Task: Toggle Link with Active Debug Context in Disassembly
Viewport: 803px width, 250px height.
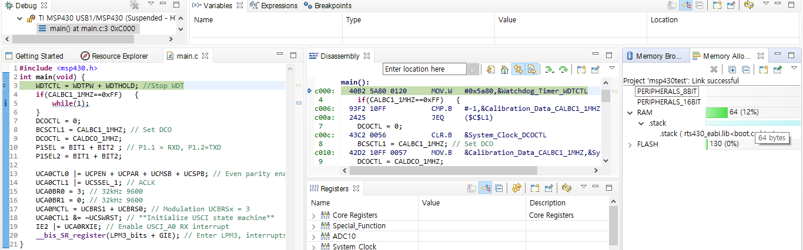Action: (x=517, y=69)
